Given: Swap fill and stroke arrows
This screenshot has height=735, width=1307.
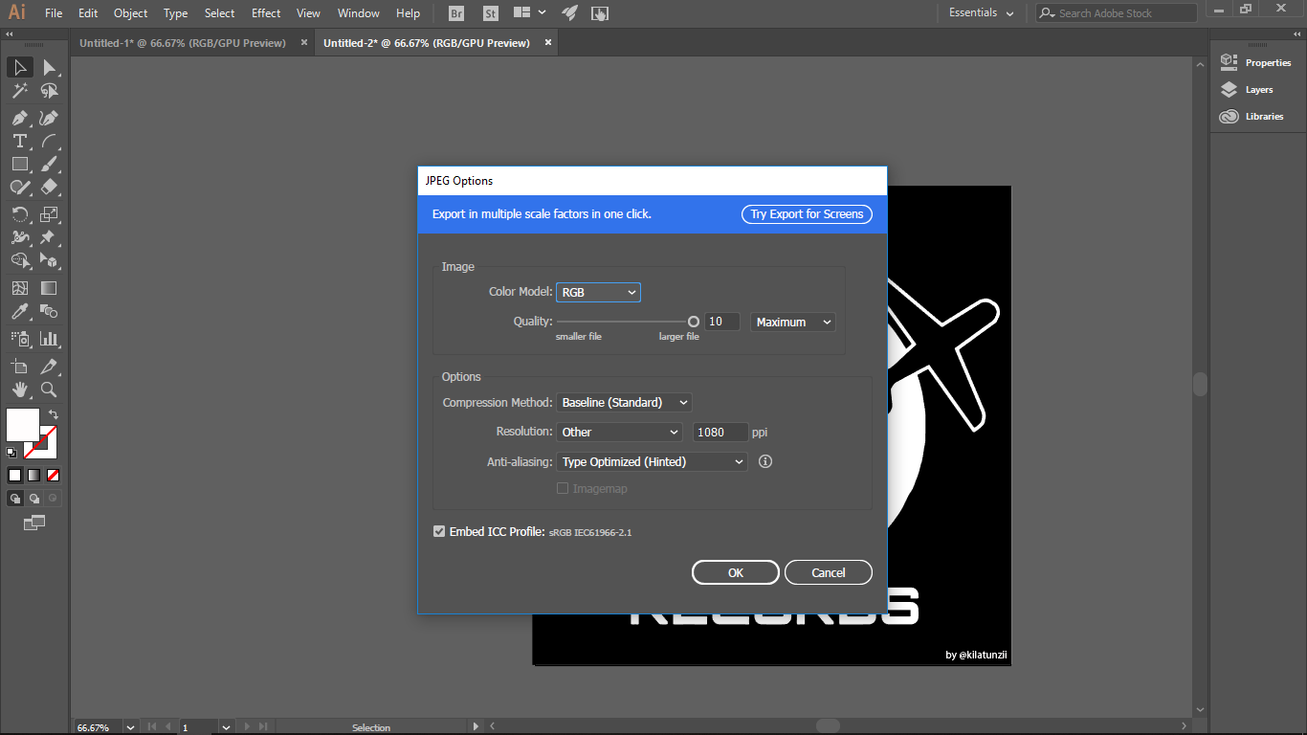Looking at the screenshot, I should (54, 414).
